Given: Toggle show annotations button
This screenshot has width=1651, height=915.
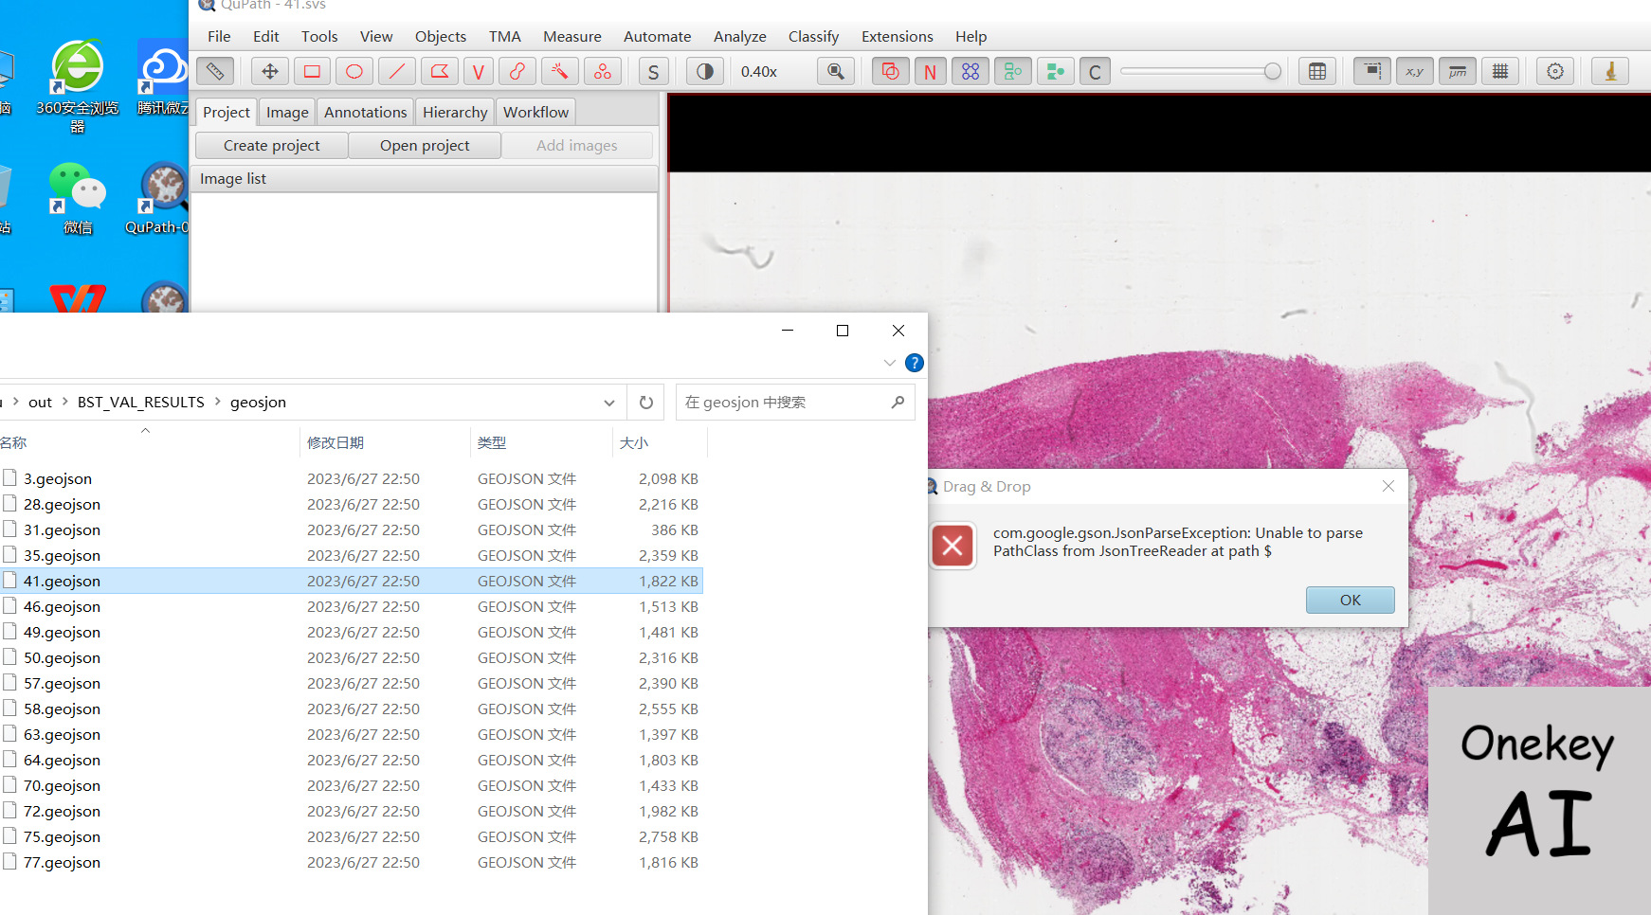Looking at the screenshot, I should point(890,71).
